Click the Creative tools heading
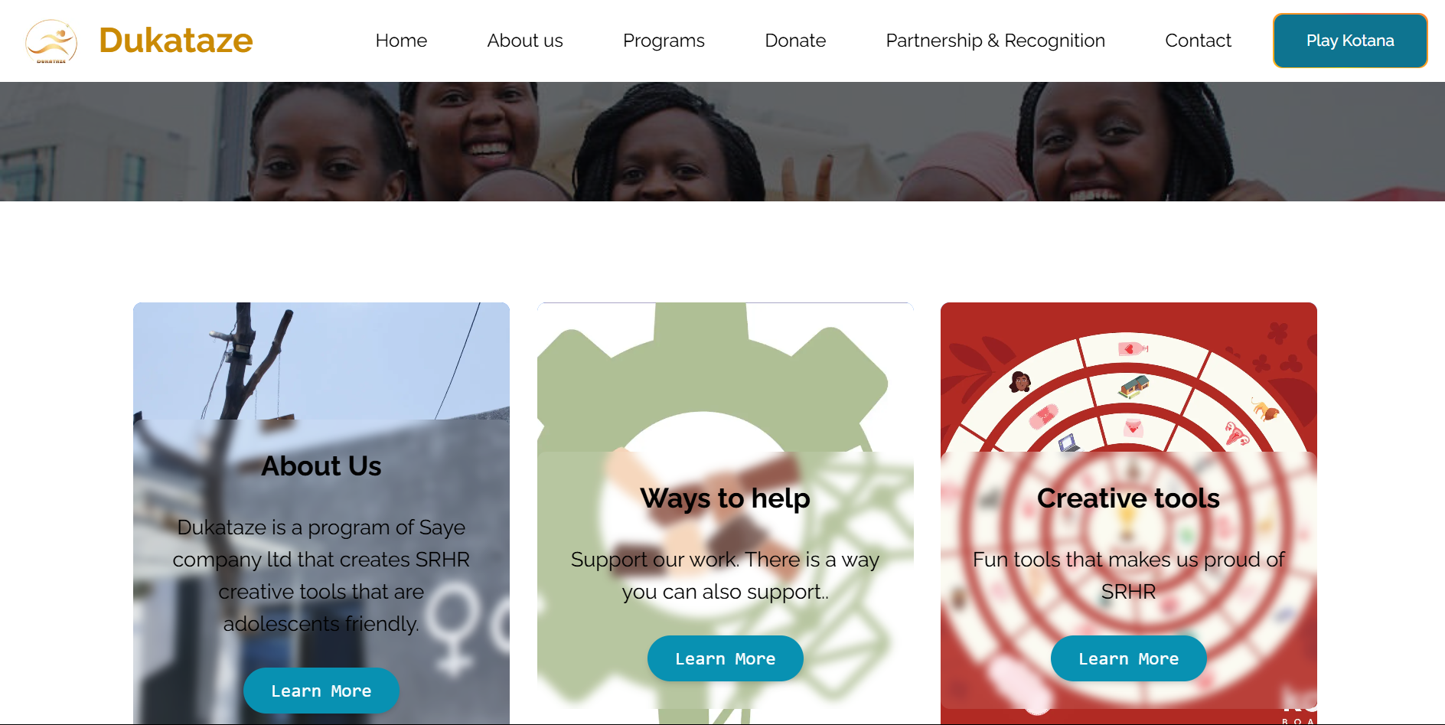 [x=1129, y=498]
